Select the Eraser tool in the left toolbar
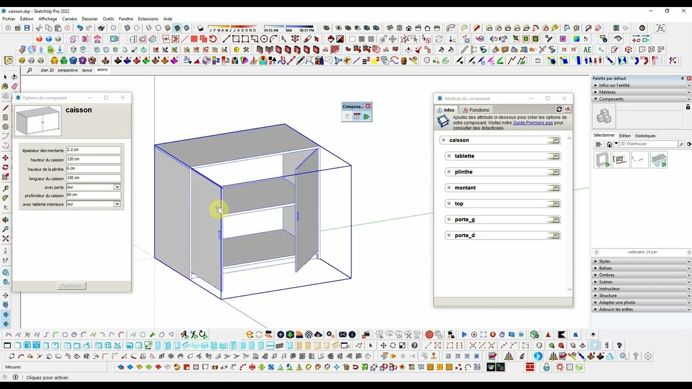The width and height of the screenshot is (692, 389). tap(15, 86)
